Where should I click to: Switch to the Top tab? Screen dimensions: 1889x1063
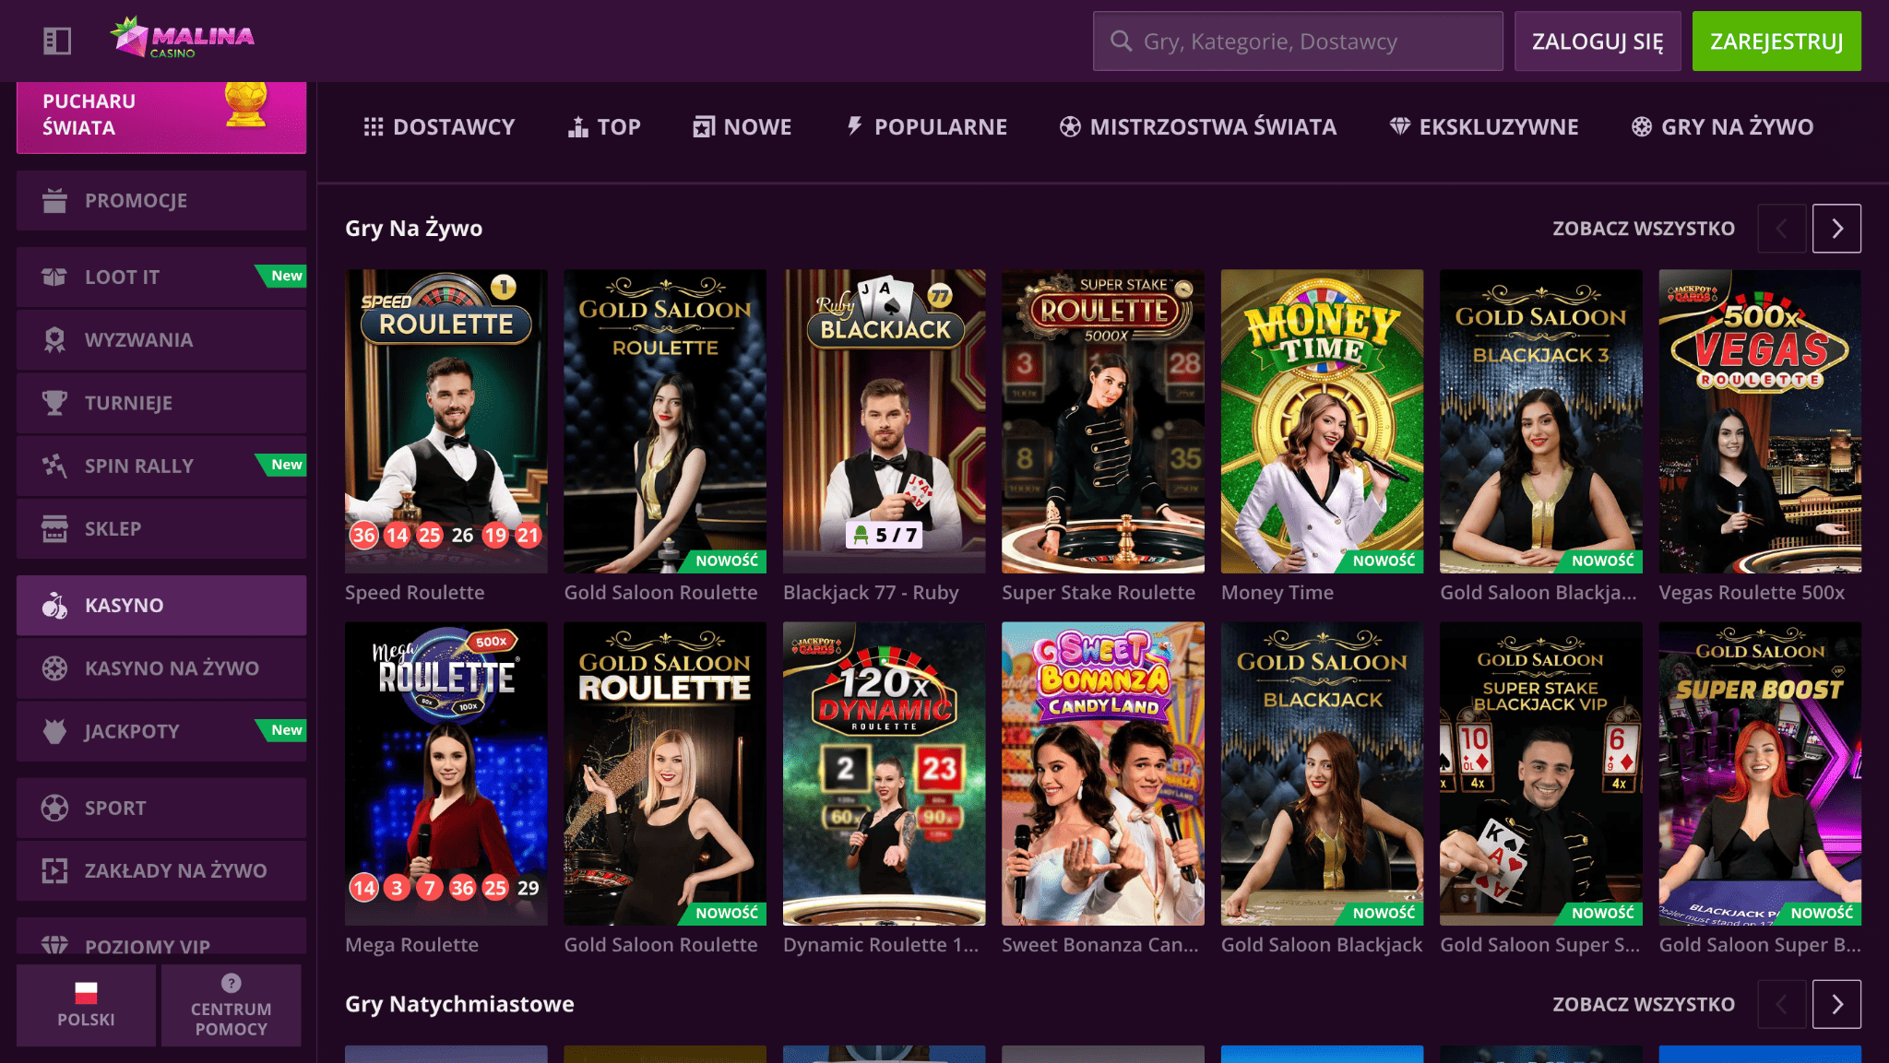604,127
